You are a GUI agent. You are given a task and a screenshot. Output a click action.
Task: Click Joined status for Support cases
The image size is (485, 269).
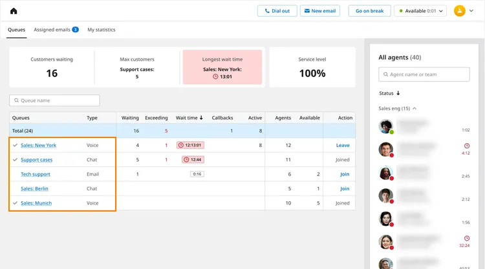tap(342, 160)
